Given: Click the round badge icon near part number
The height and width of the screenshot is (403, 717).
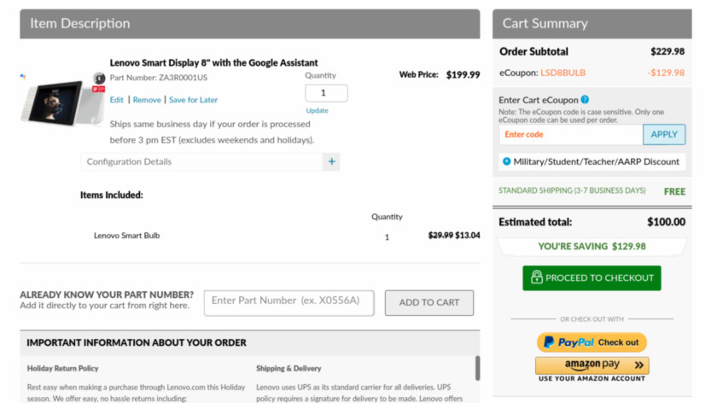Looking at the screenshot, I should (98, 79).
